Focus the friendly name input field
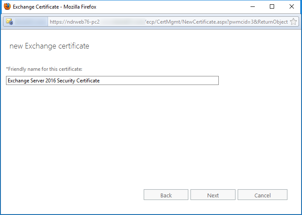The height and width of the screenshot is (215, 302). [x=112, y=81]
